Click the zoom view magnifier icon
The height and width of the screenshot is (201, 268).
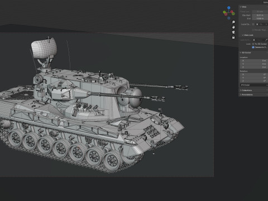(233, 22)
